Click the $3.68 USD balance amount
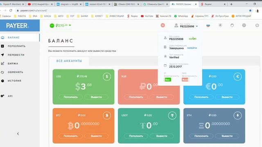 click(x=84, y=86)
